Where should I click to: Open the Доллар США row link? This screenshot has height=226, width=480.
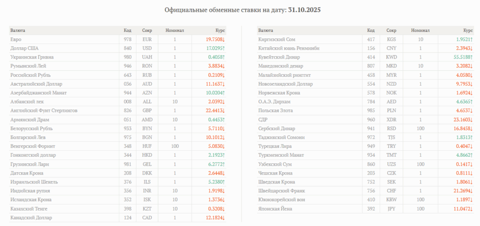tap(23, 48)
